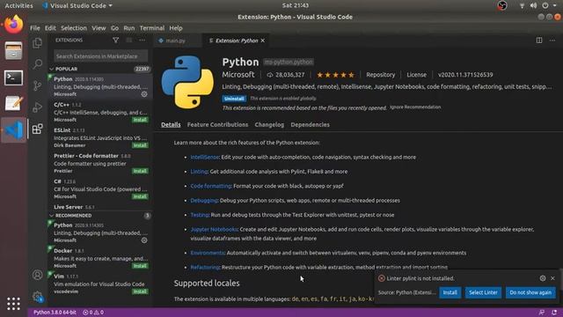The image size is (563, 317).
Task: Switch to the main.py editor tab
Action: pyautogui.click(x=176, y=41)
